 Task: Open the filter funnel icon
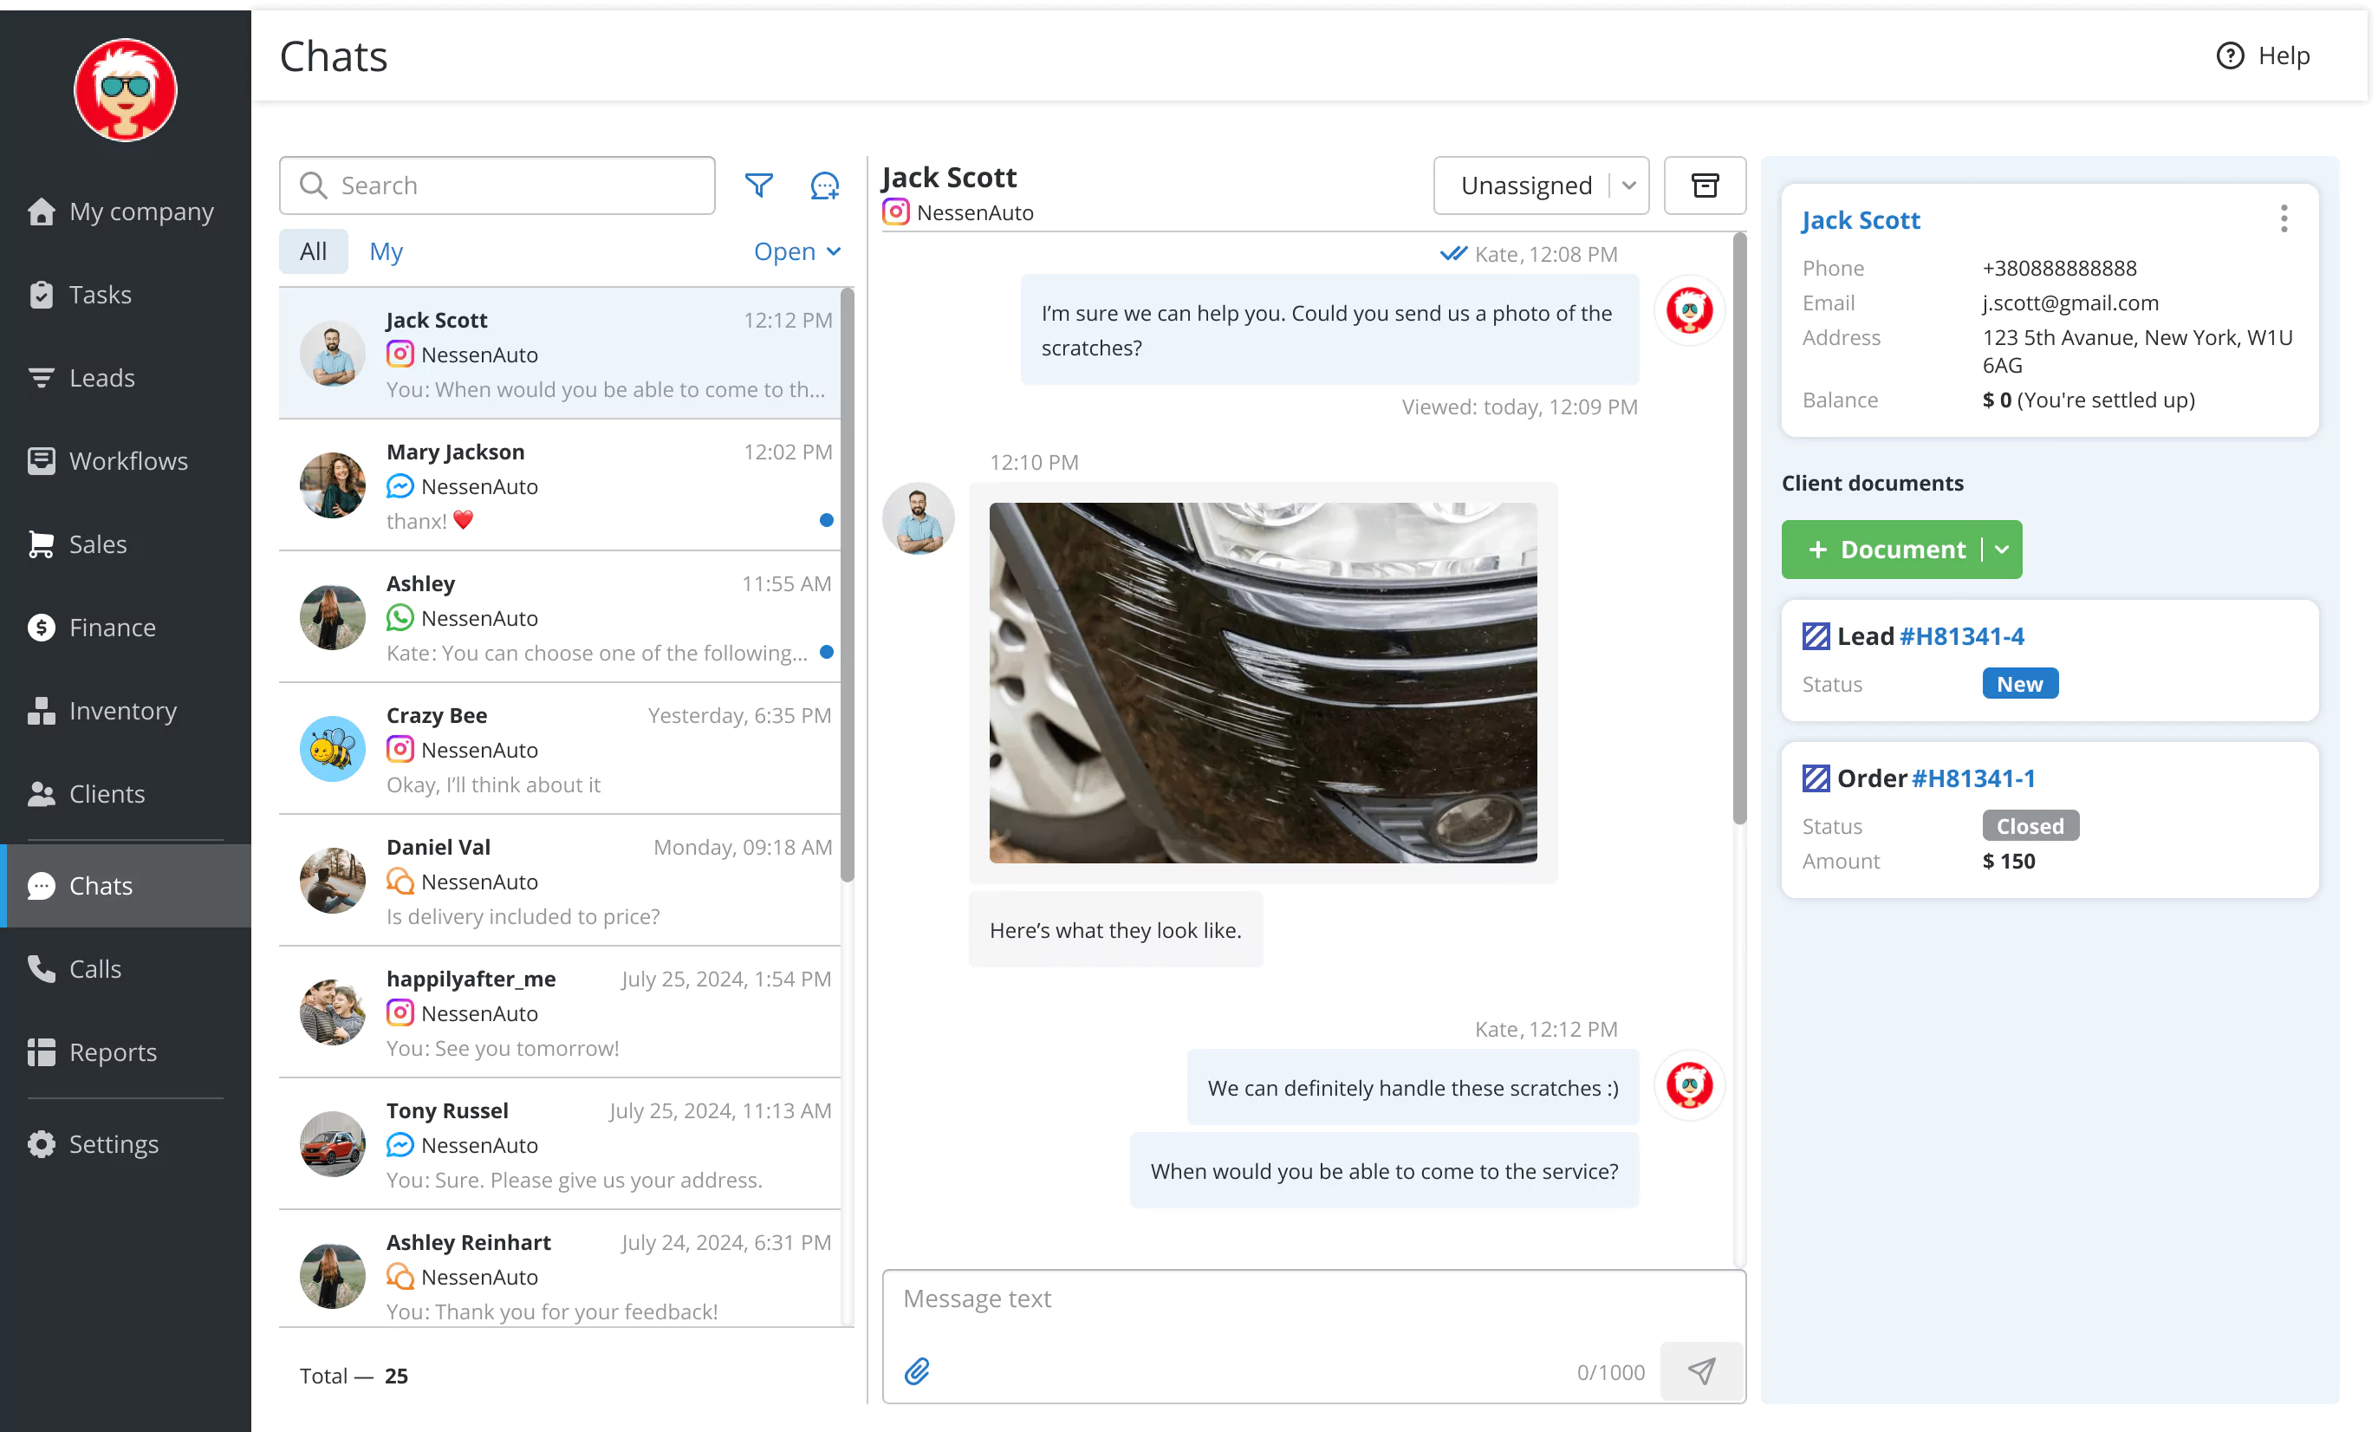(x=758, y=186)
